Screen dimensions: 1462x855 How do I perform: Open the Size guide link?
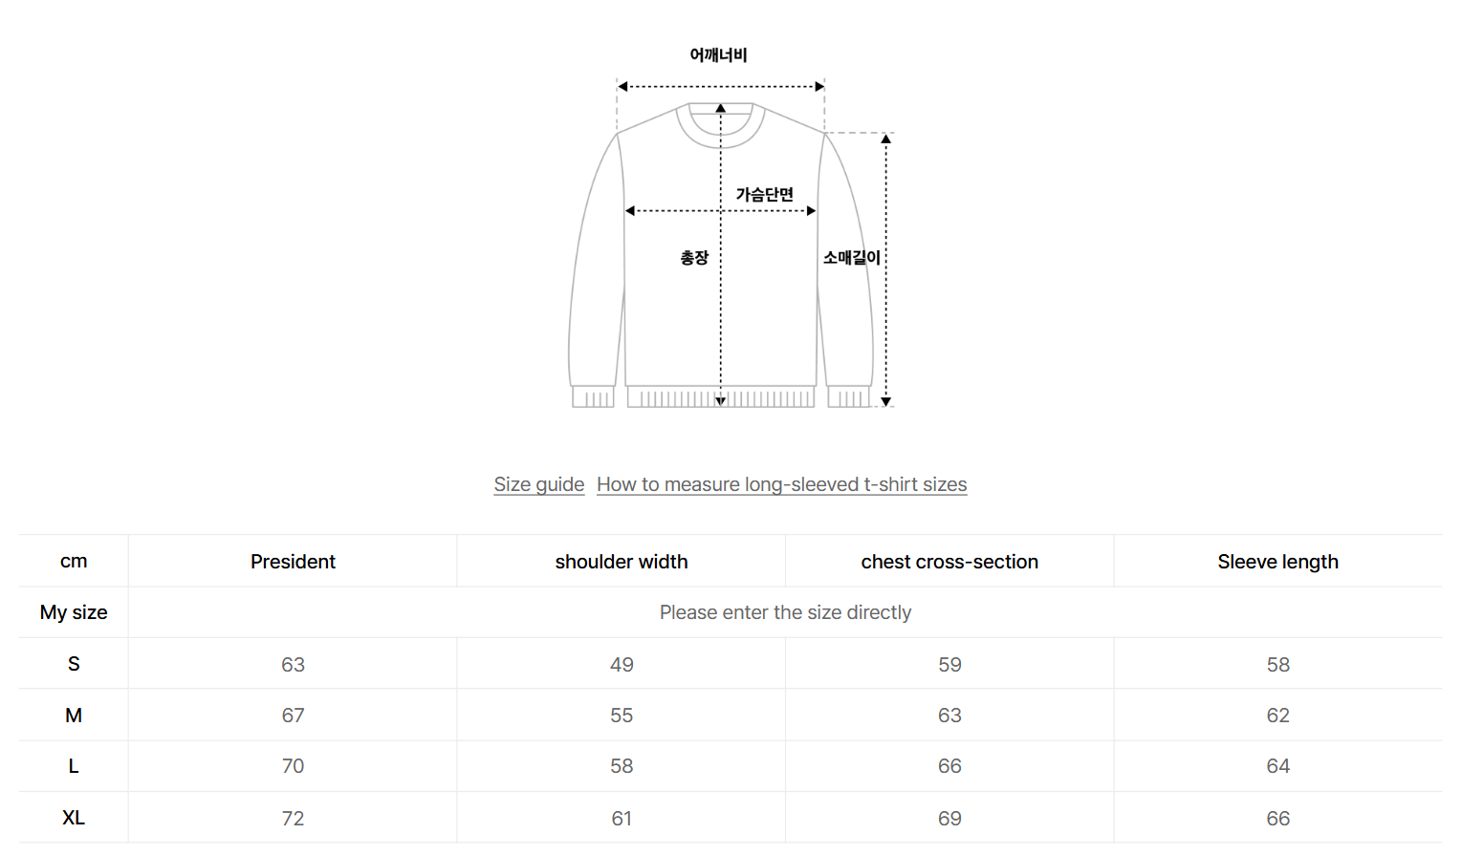538,484
